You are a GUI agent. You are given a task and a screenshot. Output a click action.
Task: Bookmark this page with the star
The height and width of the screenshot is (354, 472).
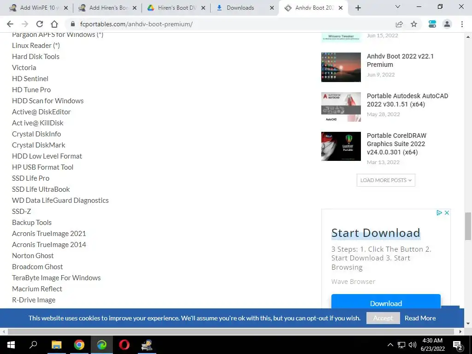414,24
